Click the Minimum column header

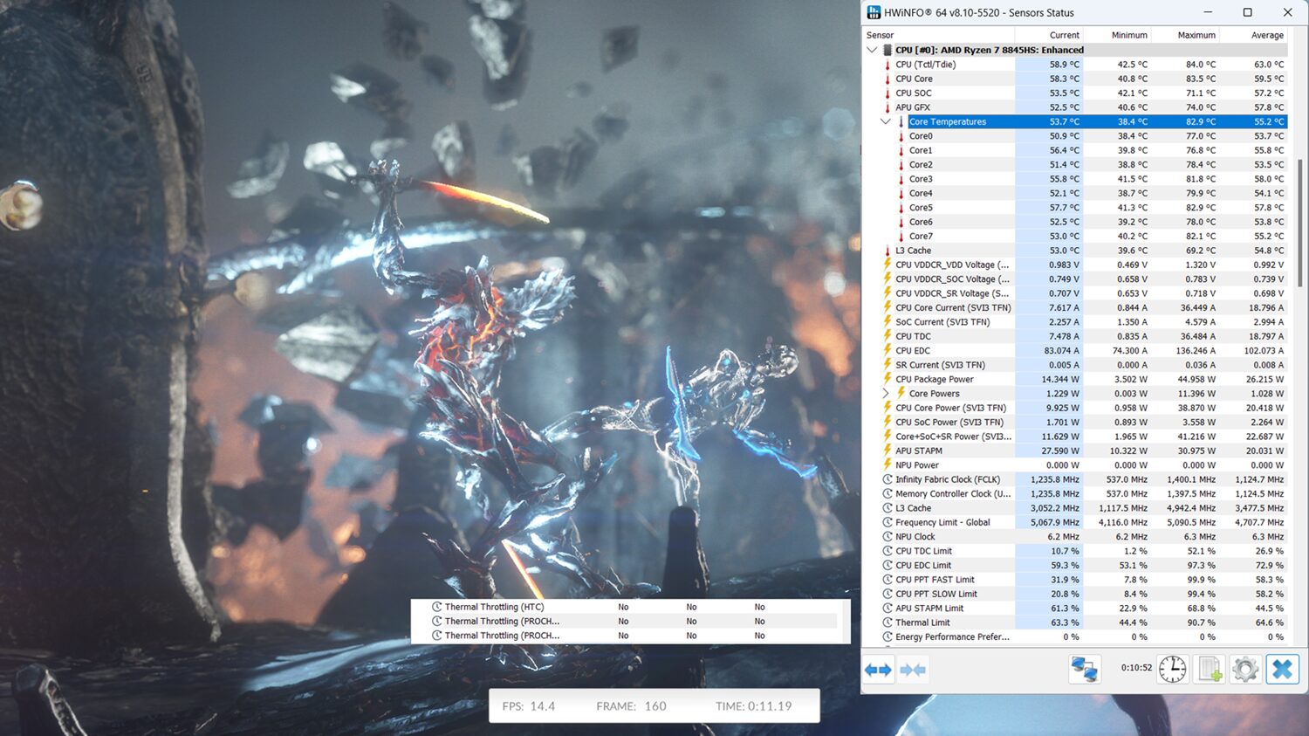tap(1117, 35)
